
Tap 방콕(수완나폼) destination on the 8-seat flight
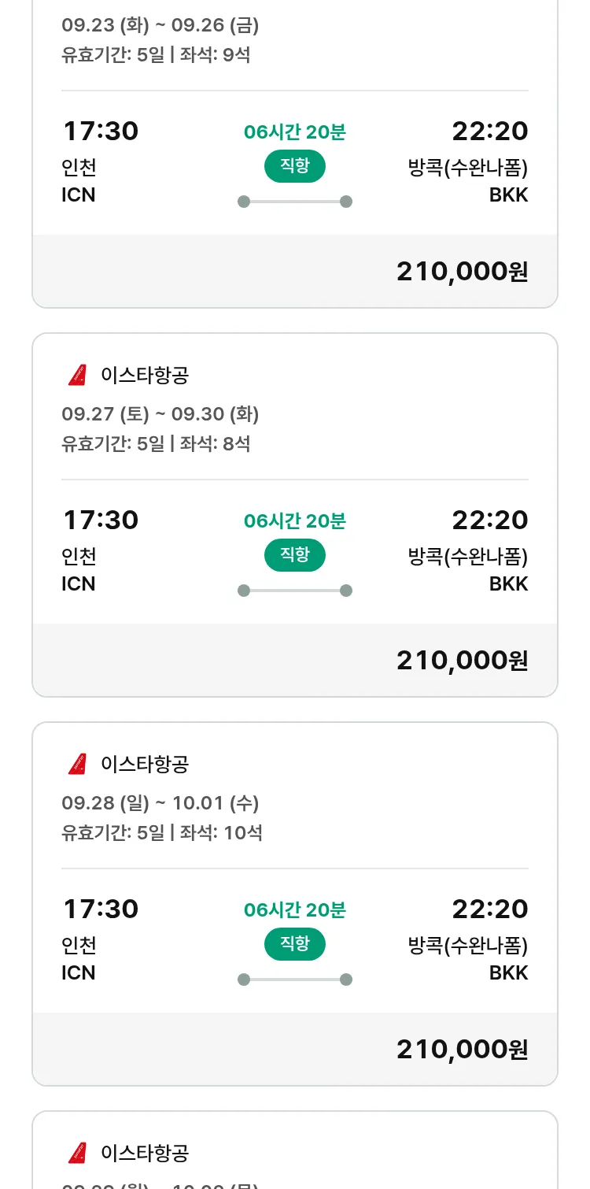(467, 557)
